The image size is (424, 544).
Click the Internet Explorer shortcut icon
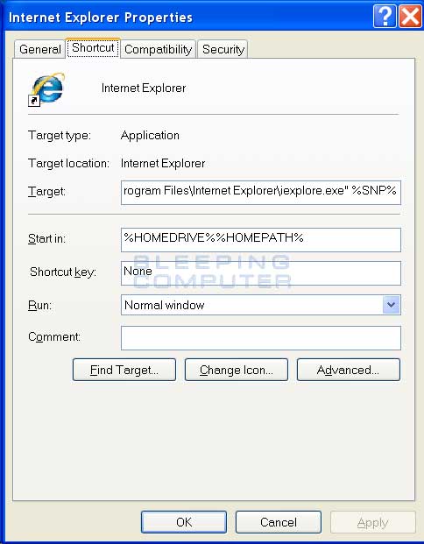coord(46,88)
